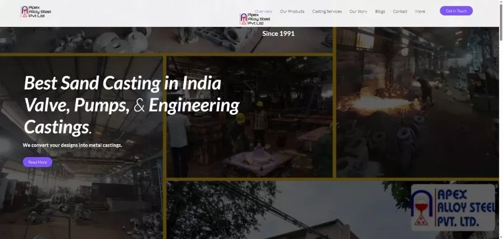Viewport: 503px width, 239px height.
Task: Click 'We convert your designs into metal castings.'
Action: tap(73, 145)
